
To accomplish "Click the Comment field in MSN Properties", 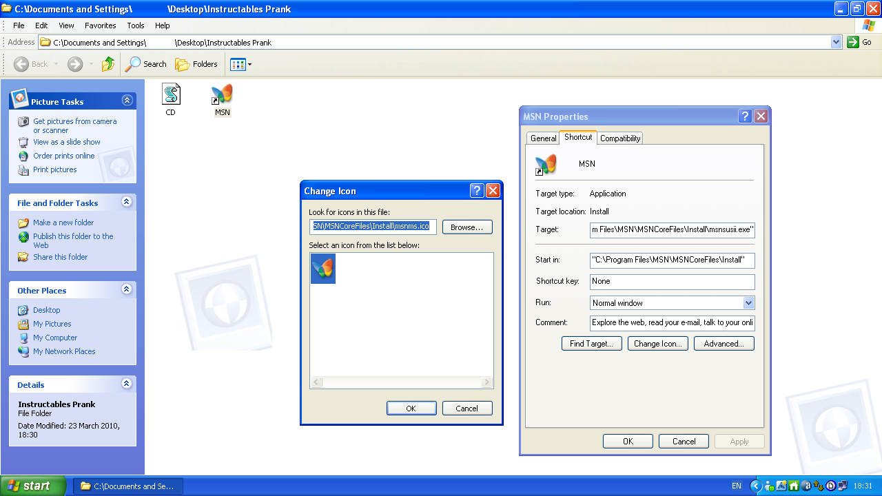I will pyautogui.click(x=673, y=323).
